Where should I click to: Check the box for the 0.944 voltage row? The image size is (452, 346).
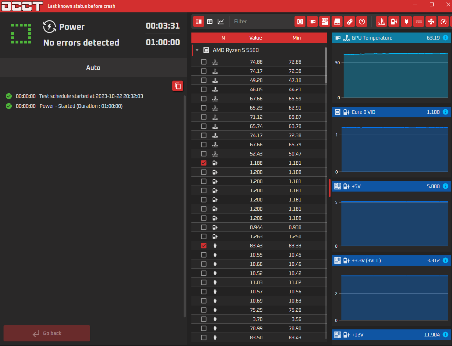coord(204,227)
